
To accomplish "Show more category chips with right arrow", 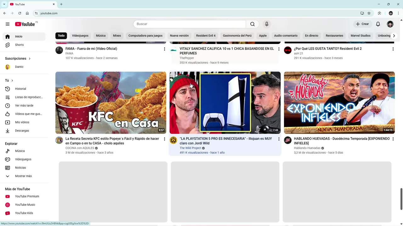I will coord(394,36).
